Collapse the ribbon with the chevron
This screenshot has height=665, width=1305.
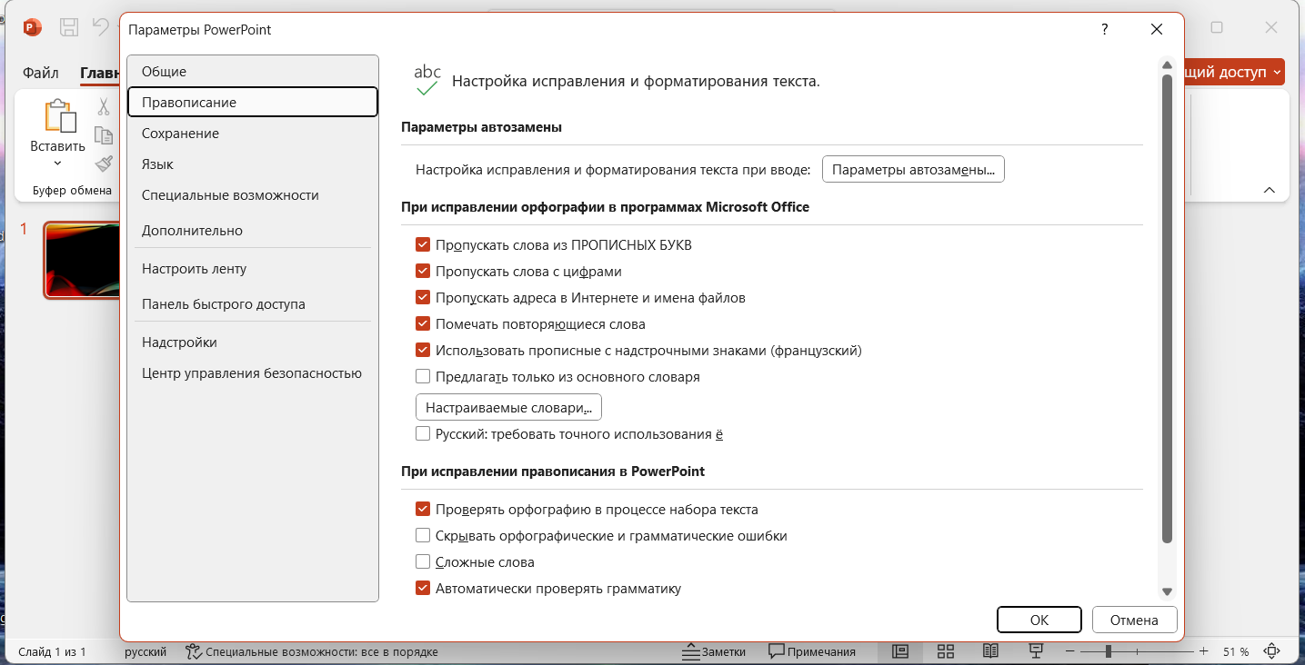1270,191
